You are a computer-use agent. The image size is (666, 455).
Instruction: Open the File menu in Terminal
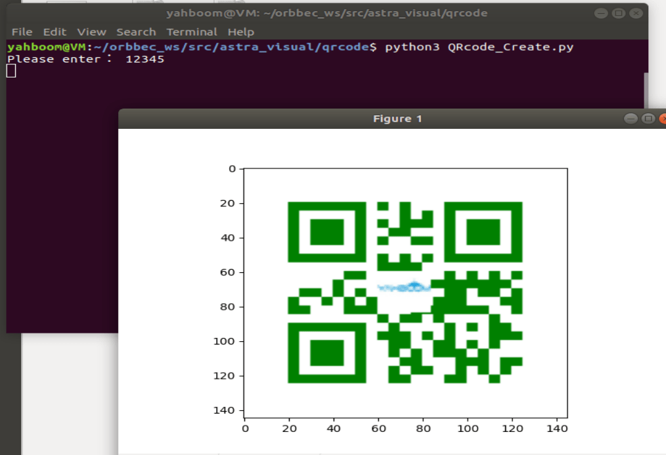(x=22, y=32)
